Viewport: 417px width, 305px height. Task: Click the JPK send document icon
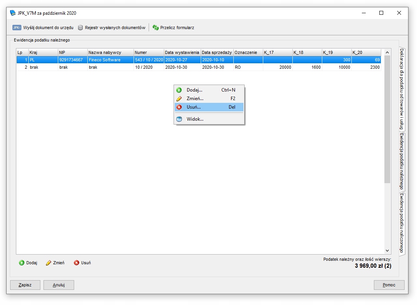(17, 28)
